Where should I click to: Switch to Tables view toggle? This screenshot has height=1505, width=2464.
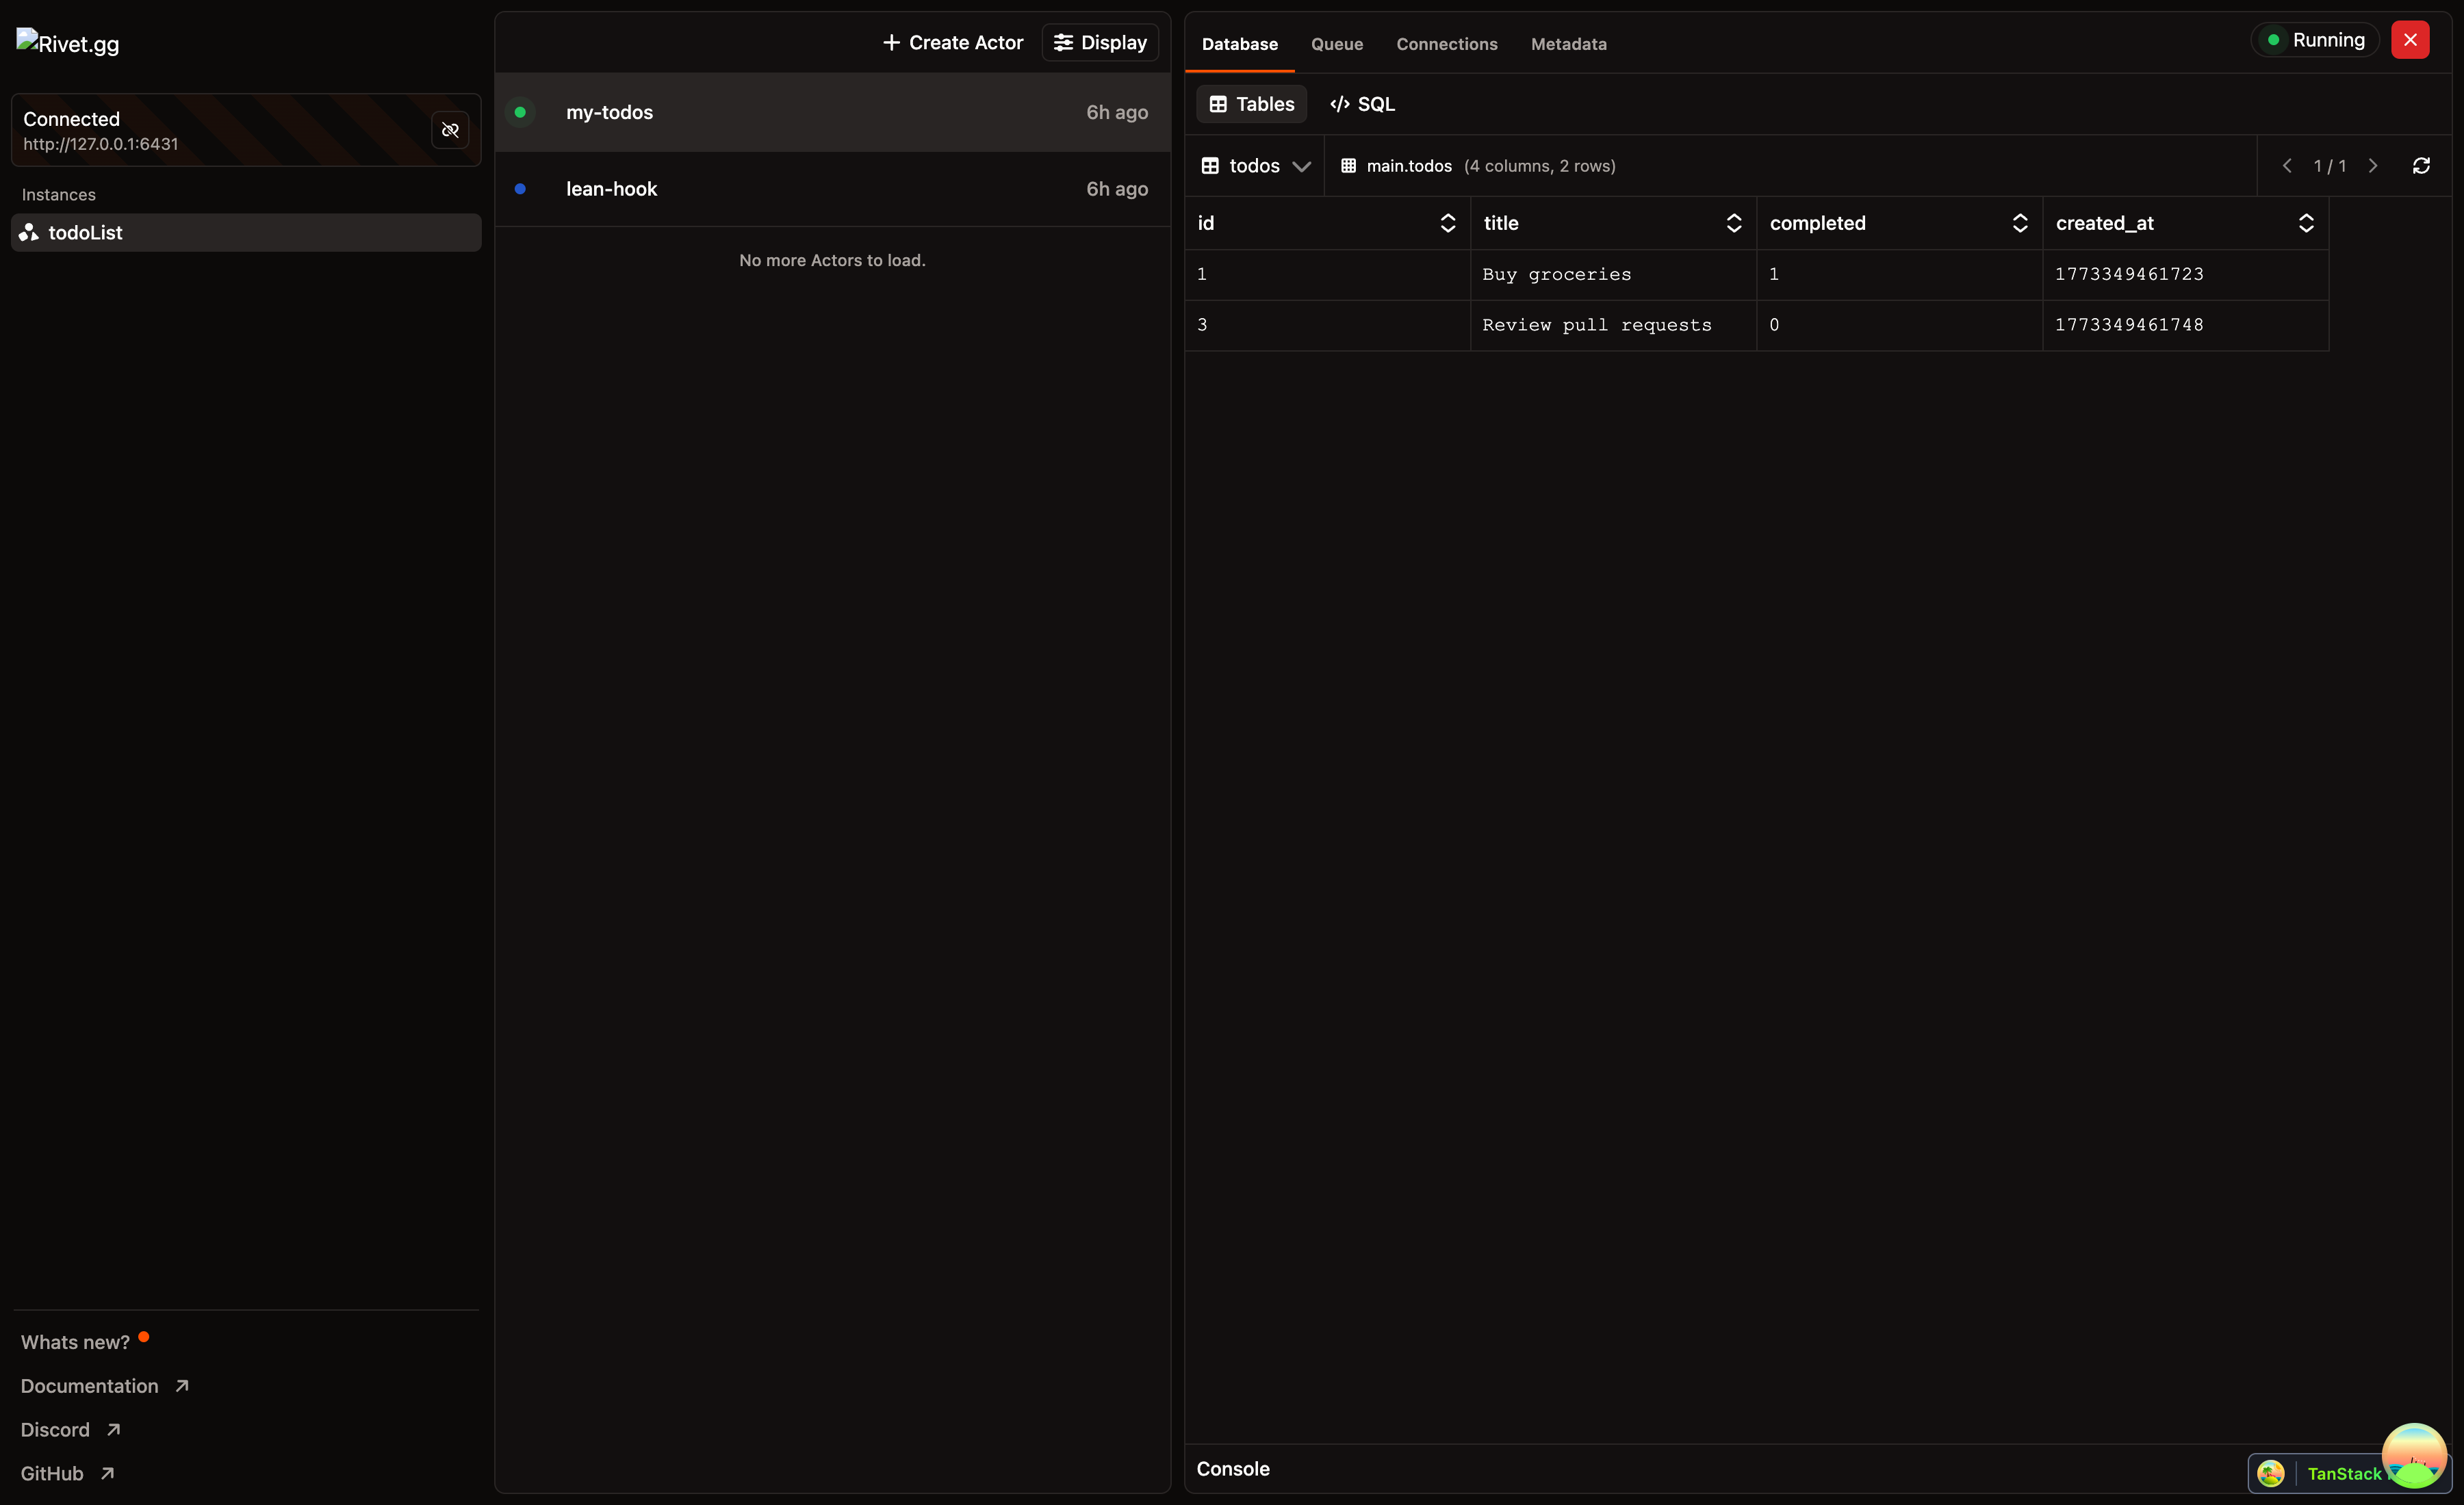pos(1251,104)
